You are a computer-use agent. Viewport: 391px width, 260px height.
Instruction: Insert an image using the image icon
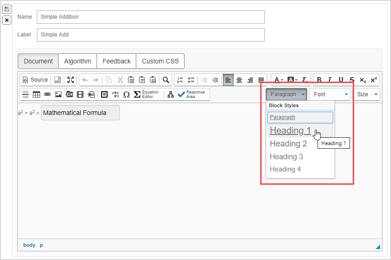[58, 94]
